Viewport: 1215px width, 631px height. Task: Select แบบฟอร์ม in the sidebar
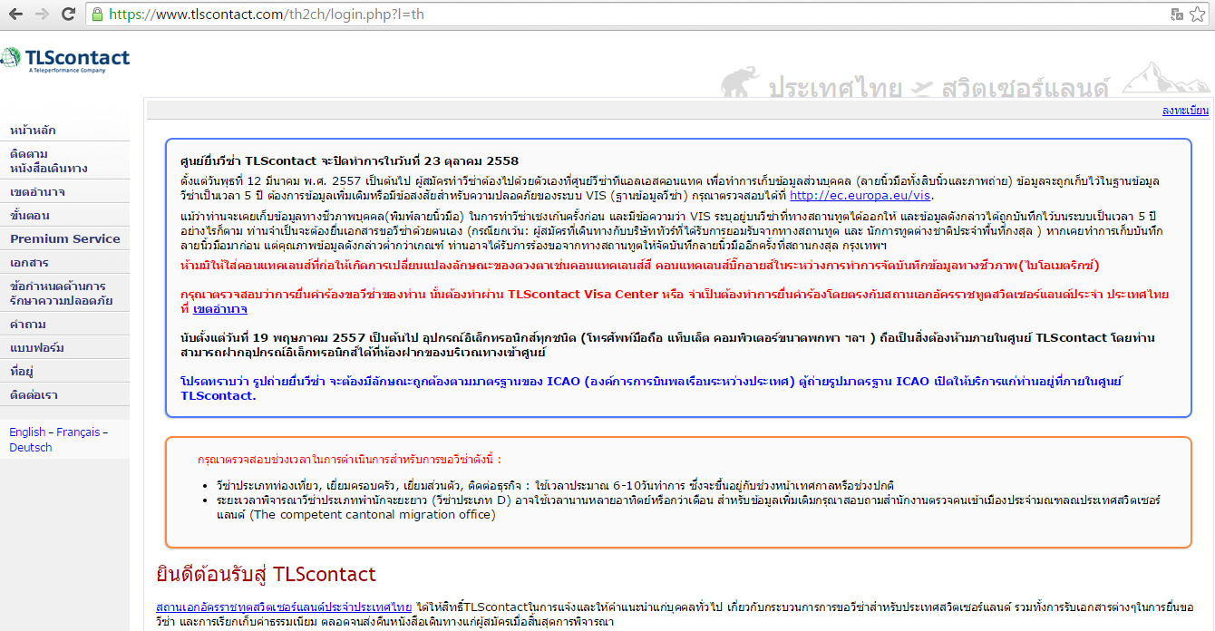tap(37, 348)
